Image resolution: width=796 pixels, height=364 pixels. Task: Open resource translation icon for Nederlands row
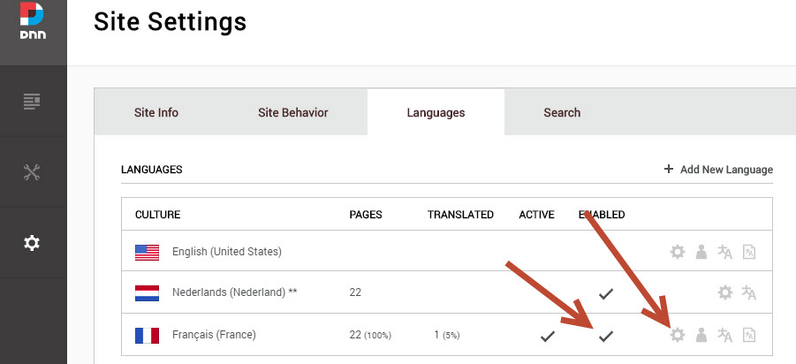click(749, 292)
